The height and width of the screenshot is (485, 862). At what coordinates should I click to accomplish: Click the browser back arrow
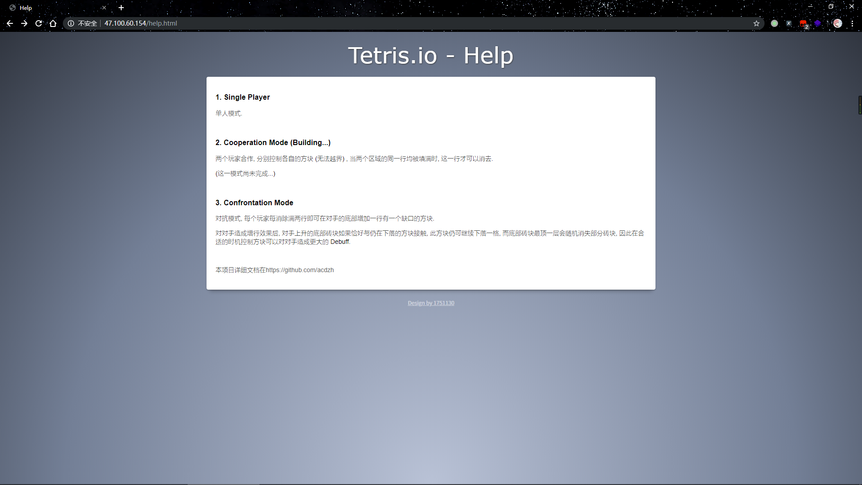(x=10, y=23)
